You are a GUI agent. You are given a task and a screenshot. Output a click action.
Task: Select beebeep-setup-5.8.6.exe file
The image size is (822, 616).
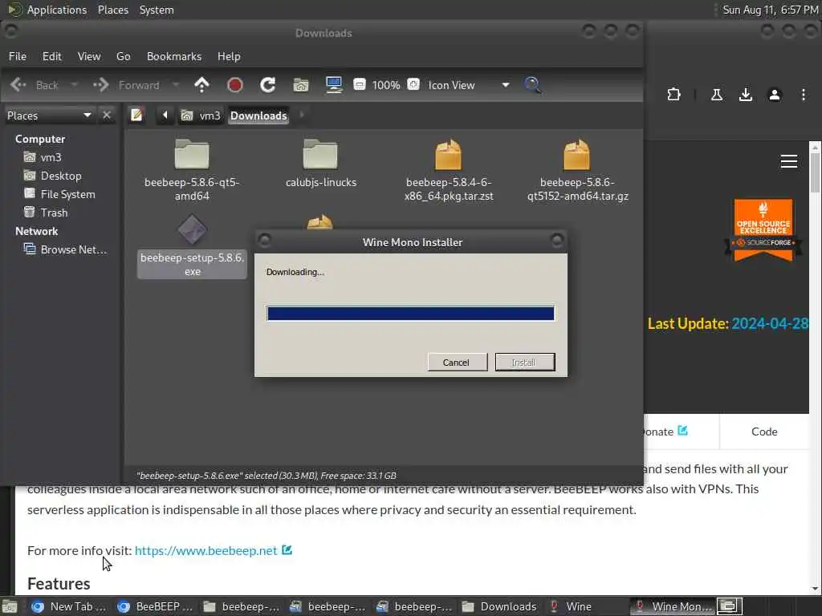(x=192, y=245)
